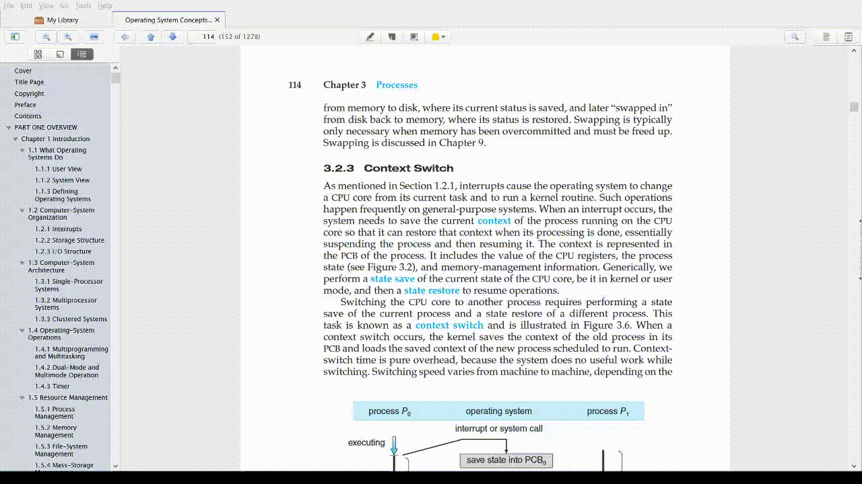
Task: Go to previous page with up arrow
Action: (x=151, y=37)
